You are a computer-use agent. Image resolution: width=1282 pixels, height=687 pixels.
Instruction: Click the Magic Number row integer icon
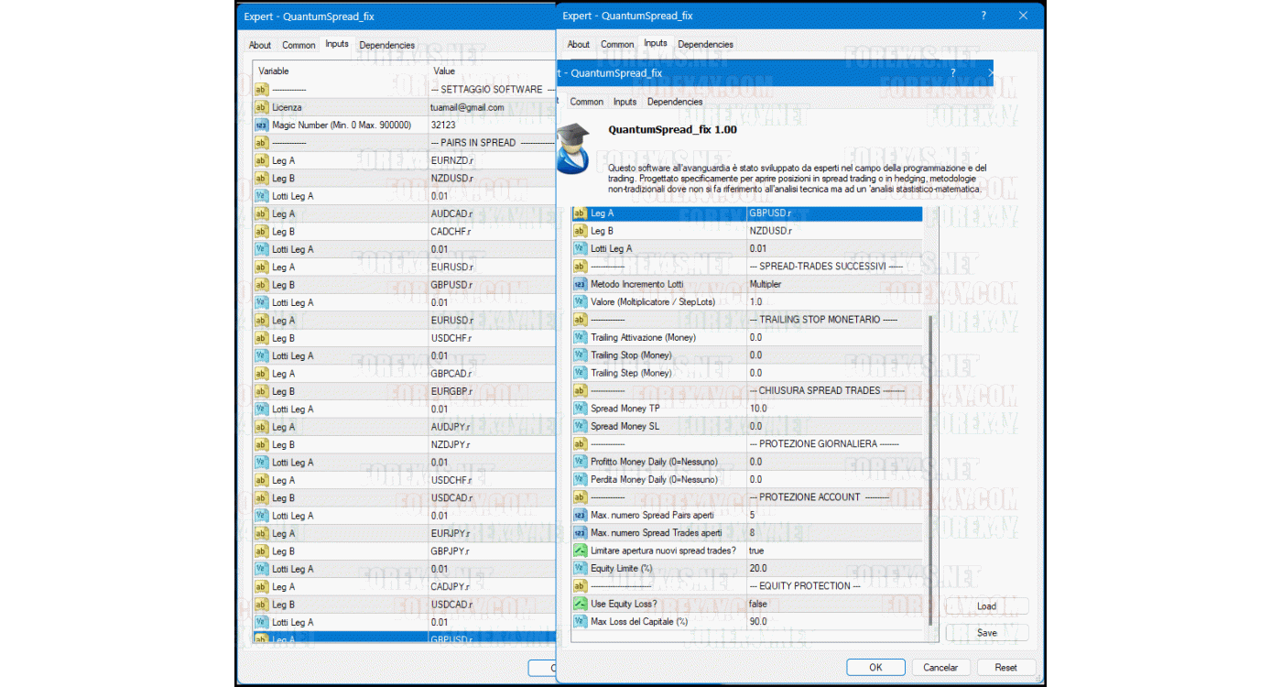(261, 125)
